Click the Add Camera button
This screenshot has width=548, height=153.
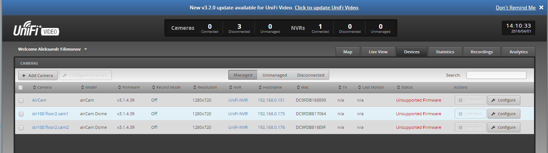pos(38,75)
